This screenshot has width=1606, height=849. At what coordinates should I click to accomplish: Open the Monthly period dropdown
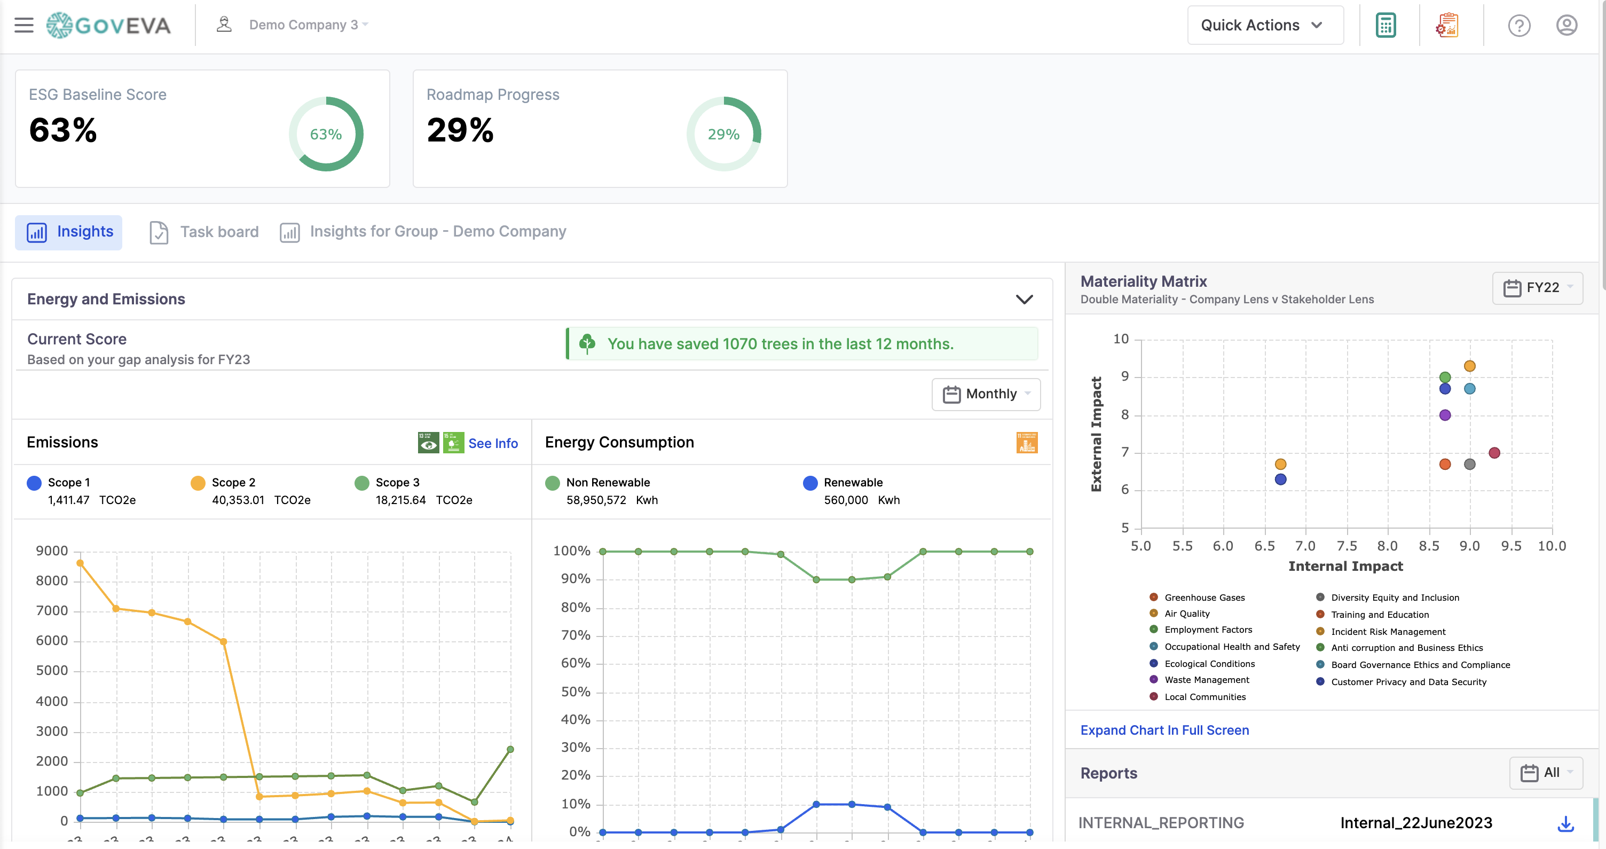point(986,394)
